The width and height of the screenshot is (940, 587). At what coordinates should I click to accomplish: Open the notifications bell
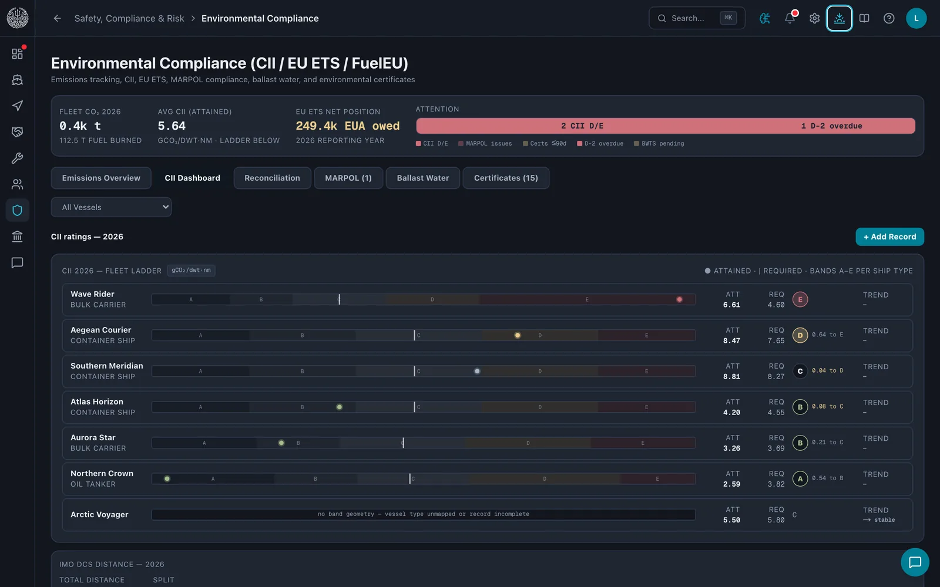pyautogui.click(x=790, y=18)
